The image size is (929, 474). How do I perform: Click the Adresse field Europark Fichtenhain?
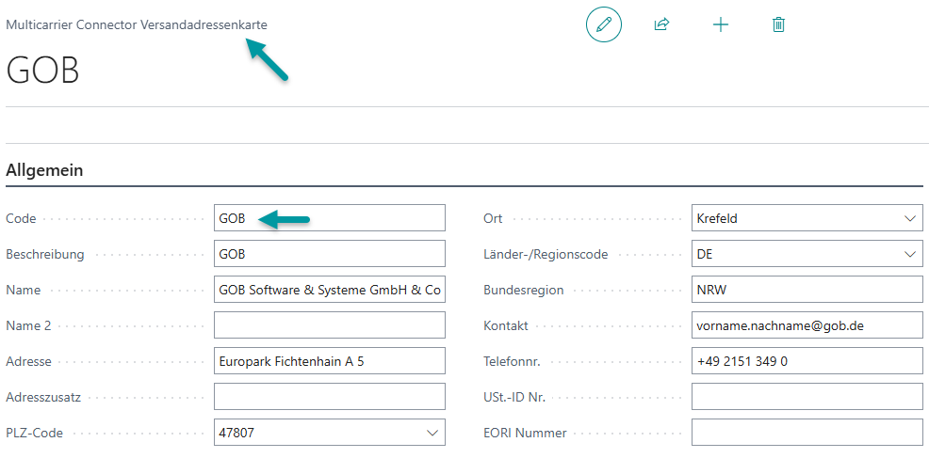[x=330, y=361]
